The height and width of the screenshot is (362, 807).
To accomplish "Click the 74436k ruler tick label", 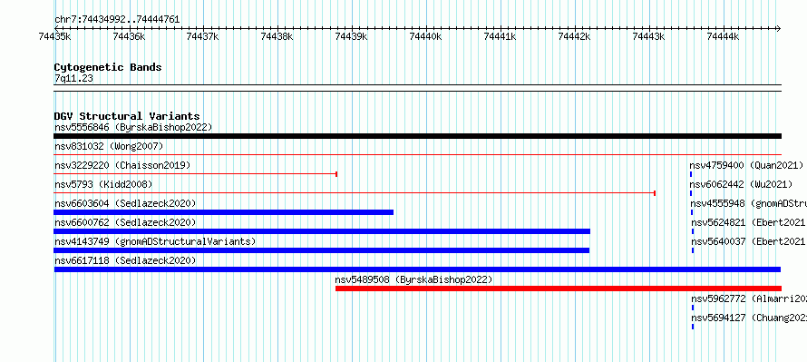I will (129, 36).
